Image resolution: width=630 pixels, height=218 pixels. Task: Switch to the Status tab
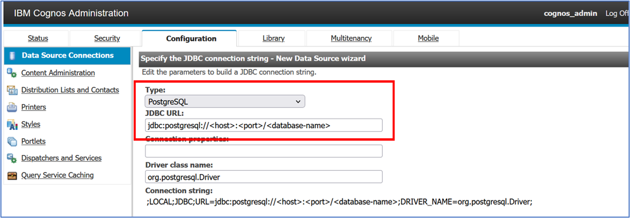tap(38, 38)
